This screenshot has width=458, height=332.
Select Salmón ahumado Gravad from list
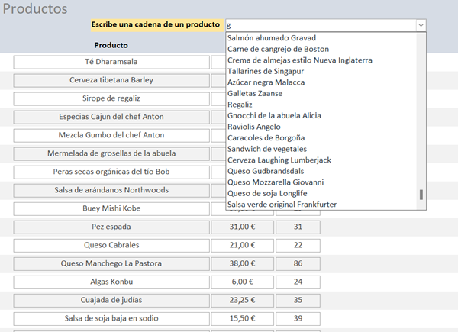(272, 38)
